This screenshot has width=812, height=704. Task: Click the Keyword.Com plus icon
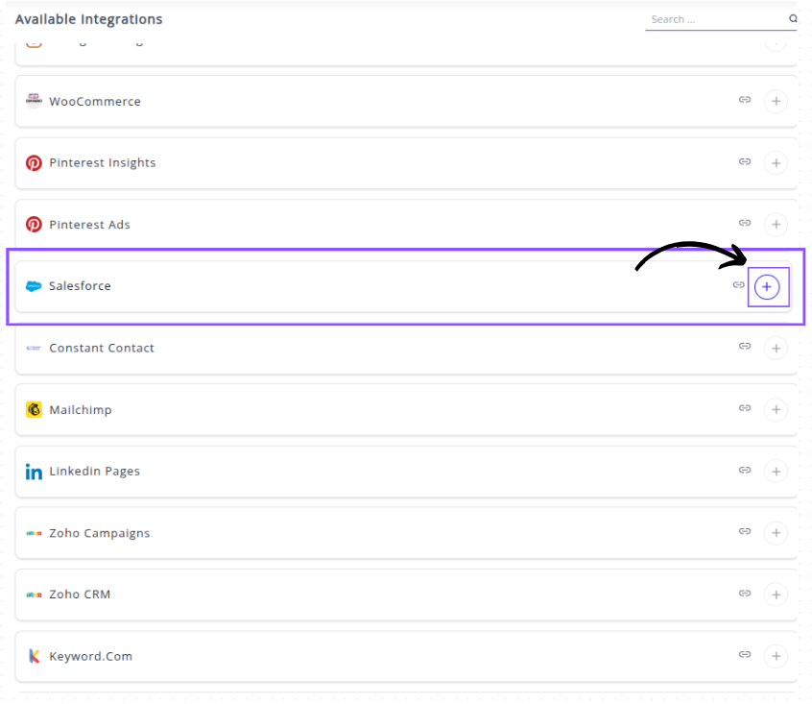[776, 656]
